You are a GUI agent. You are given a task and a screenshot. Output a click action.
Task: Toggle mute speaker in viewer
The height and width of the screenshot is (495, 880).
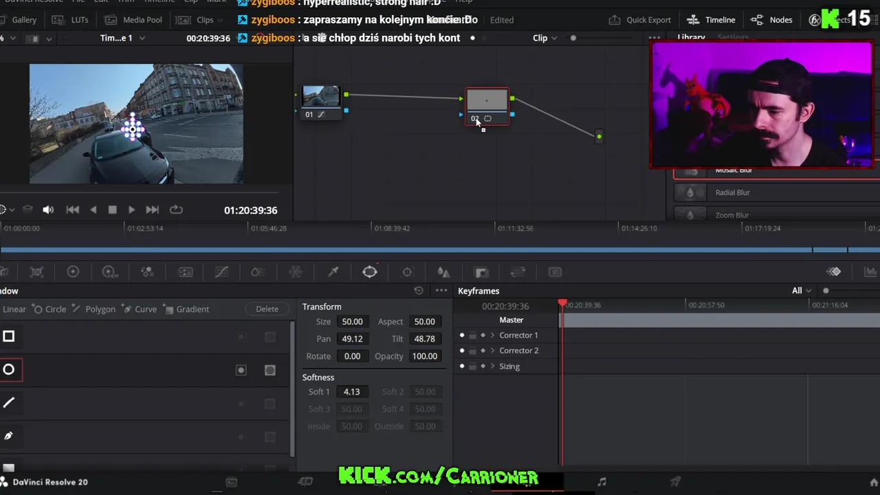(48, 210)
